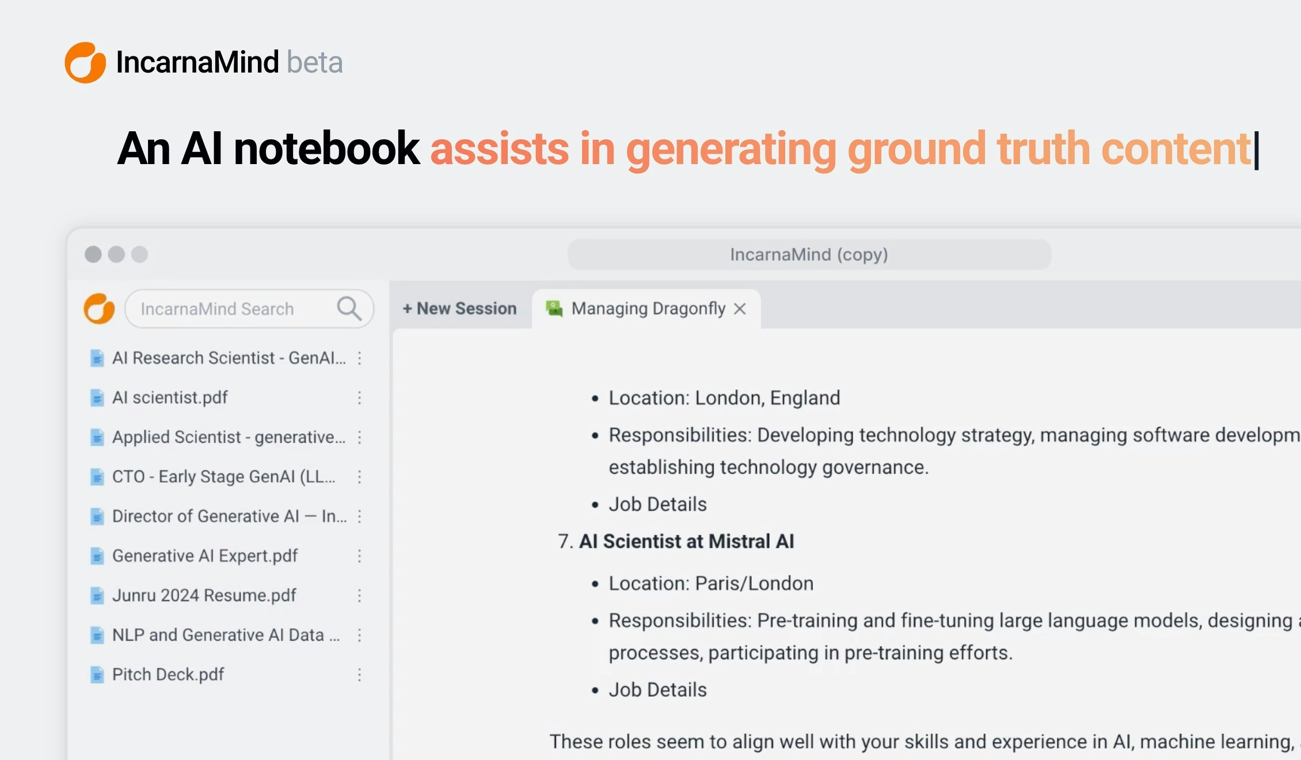Click the AI scientist.pdf file icon
This screenshot has width=1301, height=760.
pos(97,398)
